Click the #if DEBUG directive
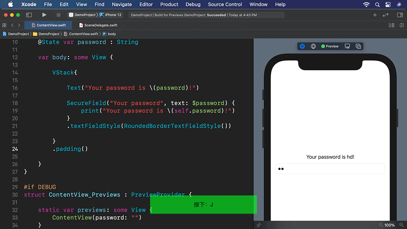 pos(40,187)
